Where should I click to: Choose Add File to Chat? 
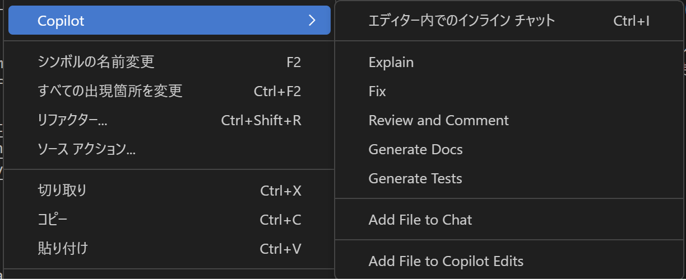click(420, 220)
